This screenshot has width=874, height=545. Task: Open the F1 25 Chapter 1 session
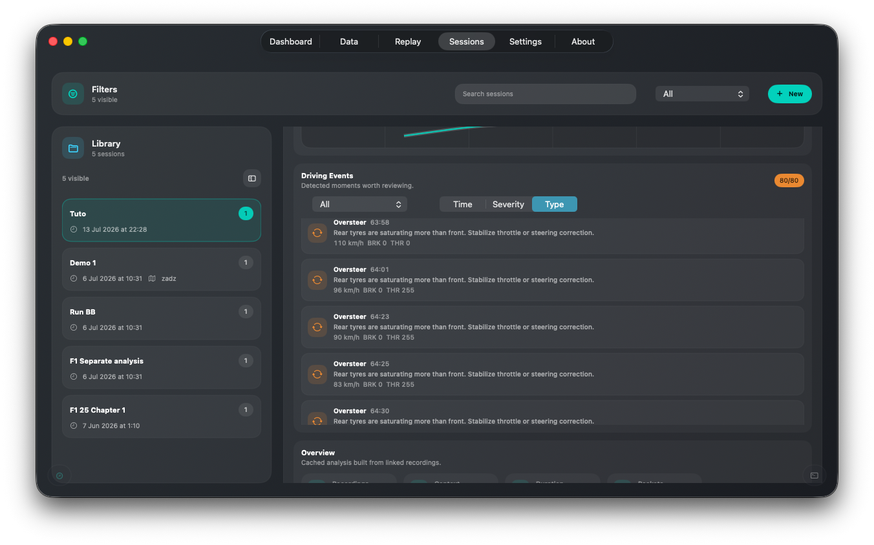[x=162, y=416]
